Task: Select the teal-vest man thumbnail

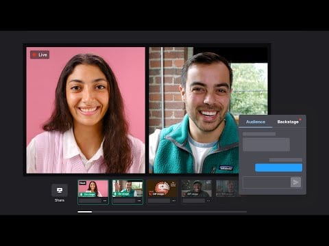Action: point(127,189)
